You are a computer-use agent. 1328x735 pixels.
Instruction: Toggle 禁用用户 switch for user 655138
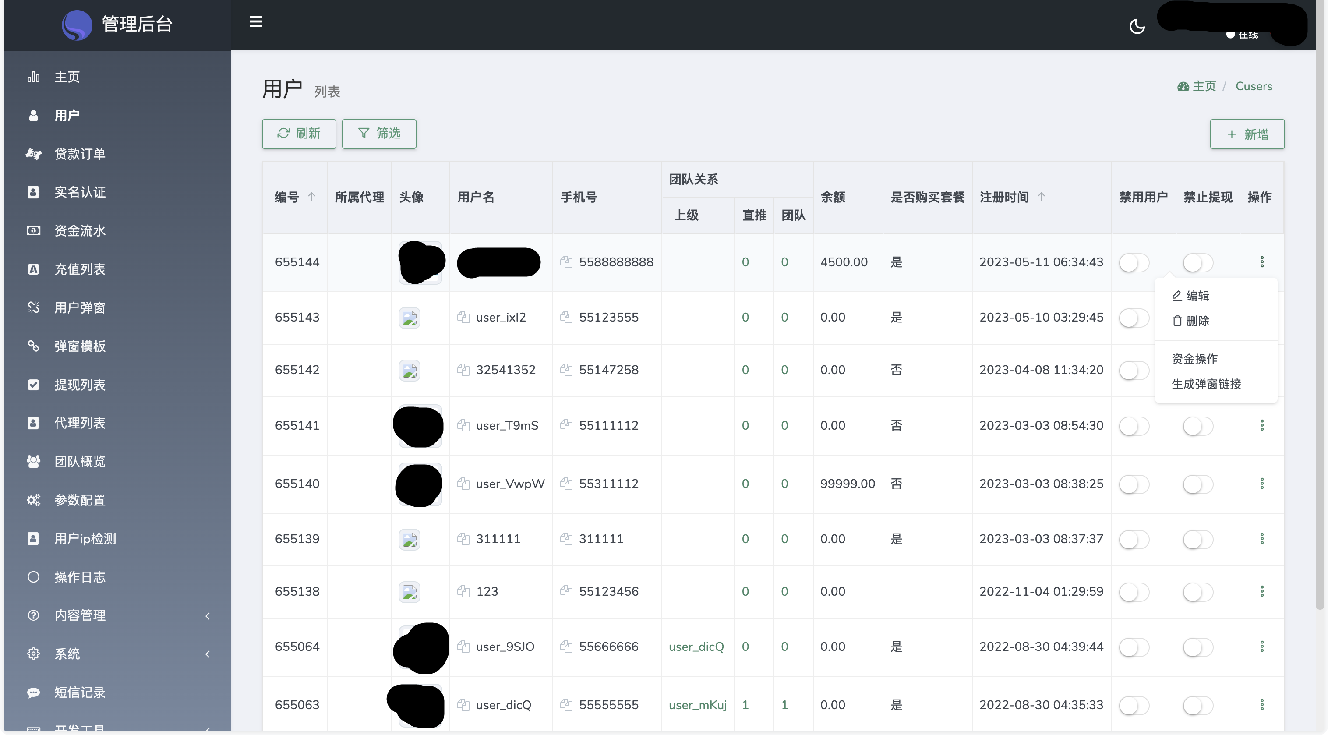(x=1134, y=592)
